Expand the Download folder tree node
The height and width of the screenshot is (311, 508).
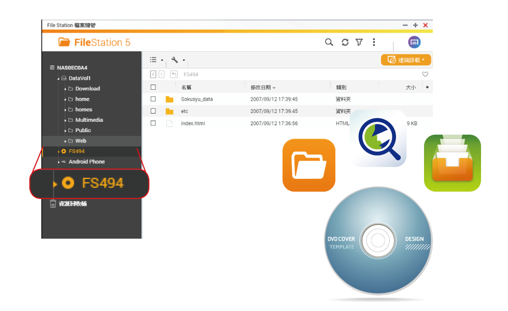pyautogui.click(x=65, y=89)
